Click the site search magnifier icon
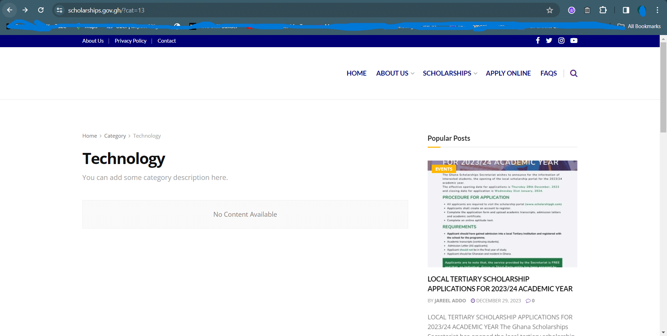667x336 pixels. [574, 74]
